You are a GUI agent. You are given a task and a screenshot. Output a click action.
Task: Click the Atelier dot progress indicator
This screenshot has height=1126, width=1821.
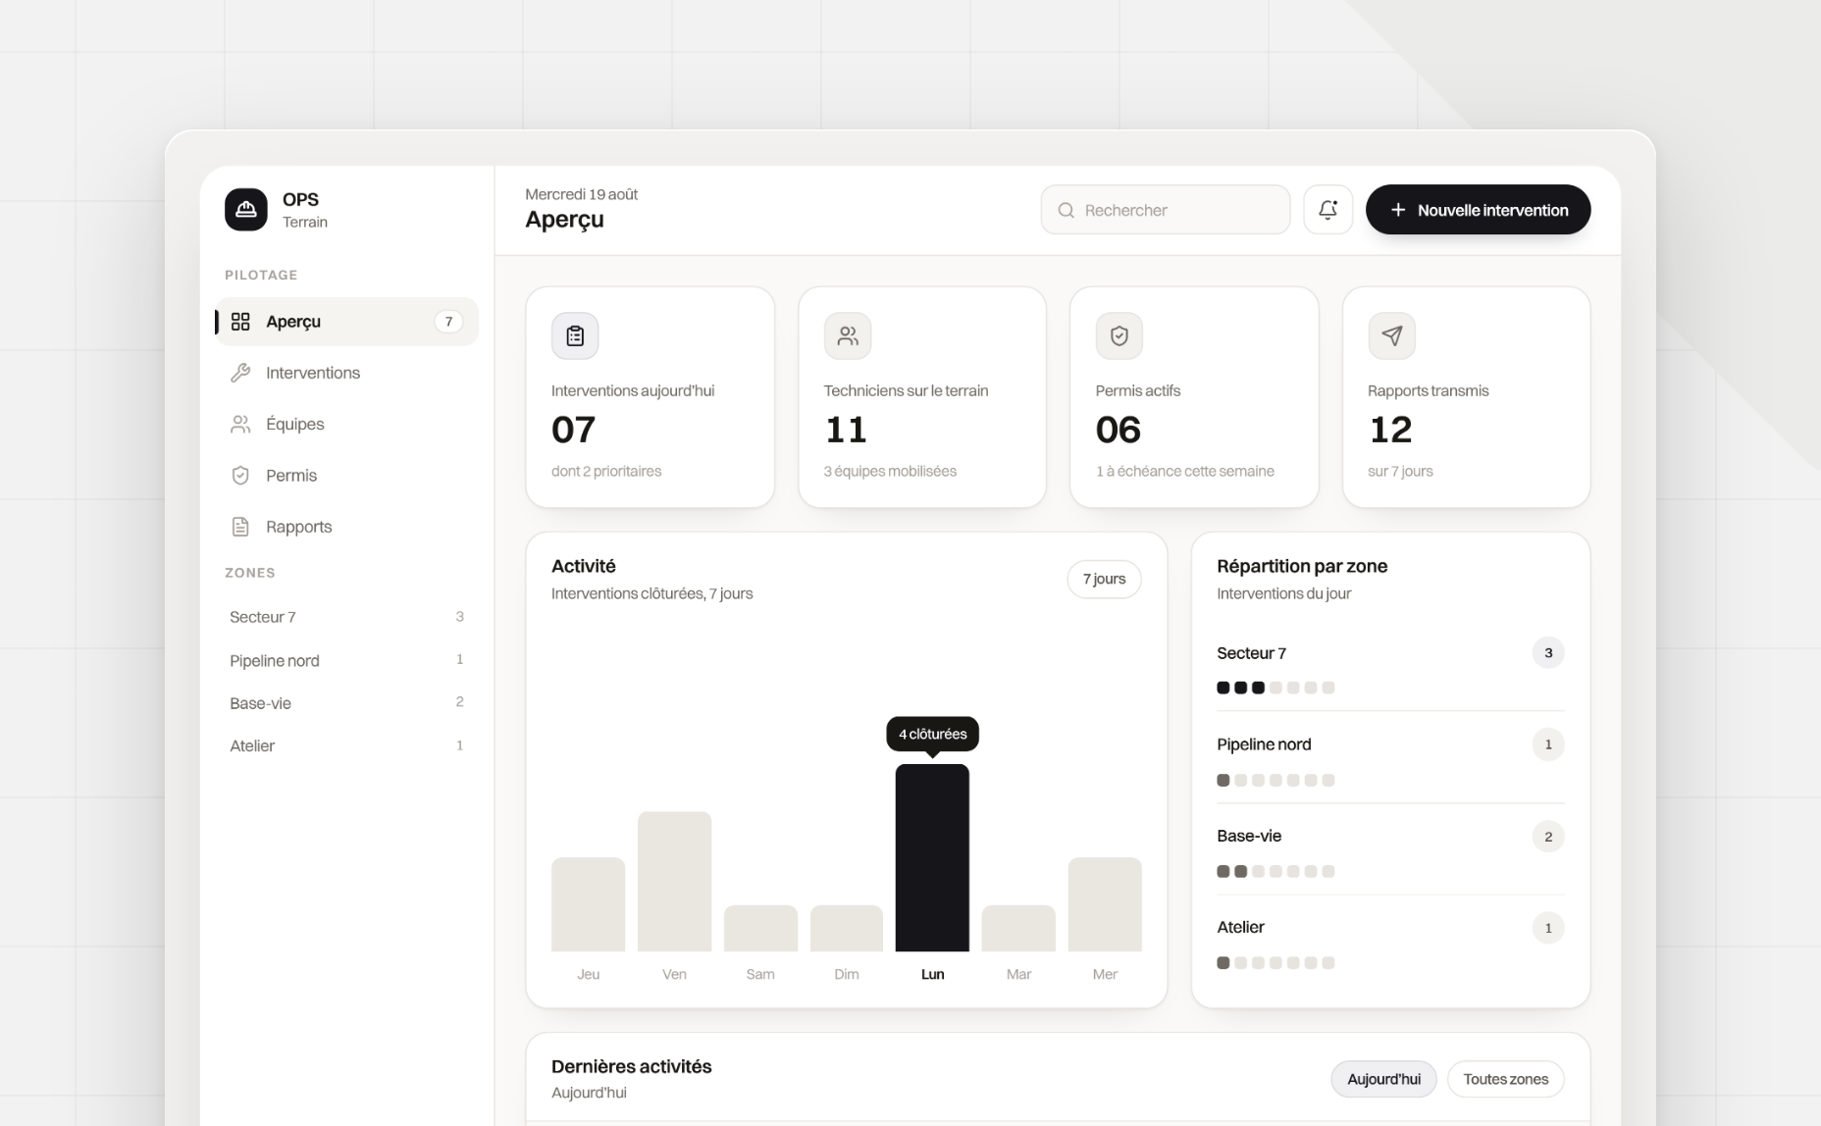[1275, 962]
